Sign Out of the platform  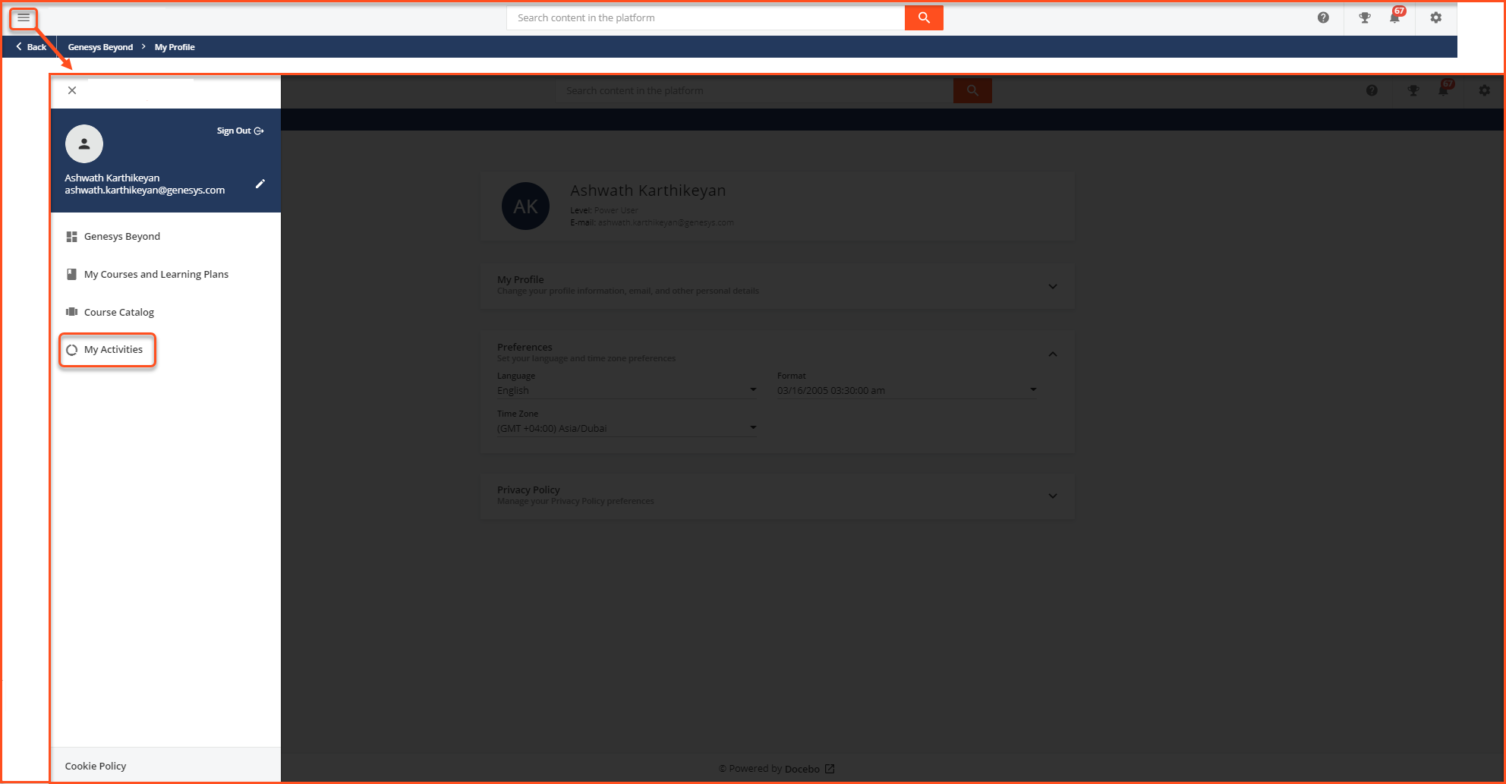pos(240,130)
